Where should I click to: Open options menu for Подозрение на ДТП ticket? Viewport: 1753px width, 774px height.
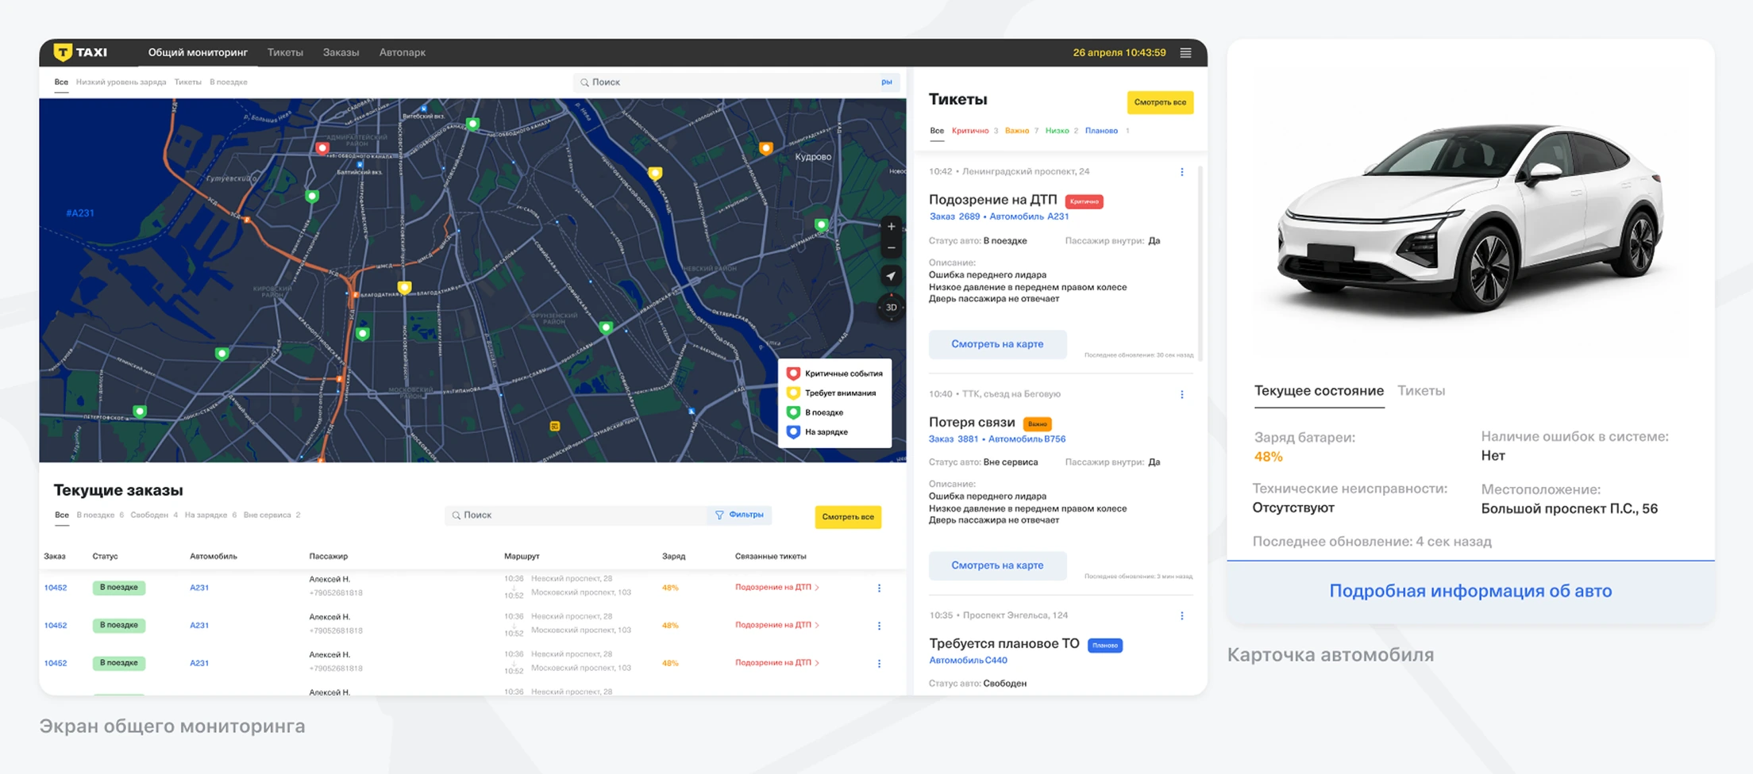point(1182,172)
